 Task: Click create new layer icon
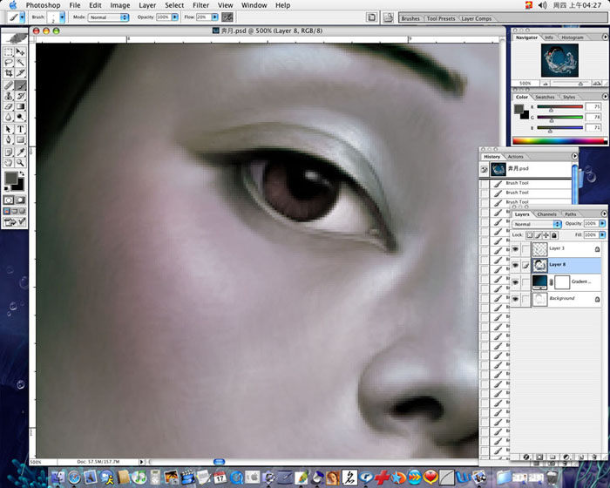pyautogui.click(x=580, y=457)
